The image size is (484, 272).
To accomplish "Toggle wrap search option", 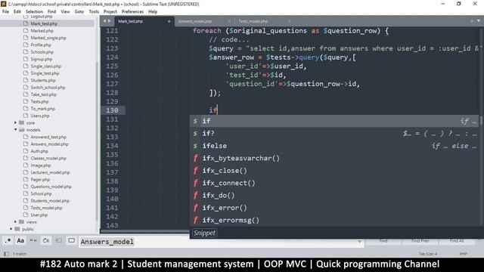I will tap(46, 240).
